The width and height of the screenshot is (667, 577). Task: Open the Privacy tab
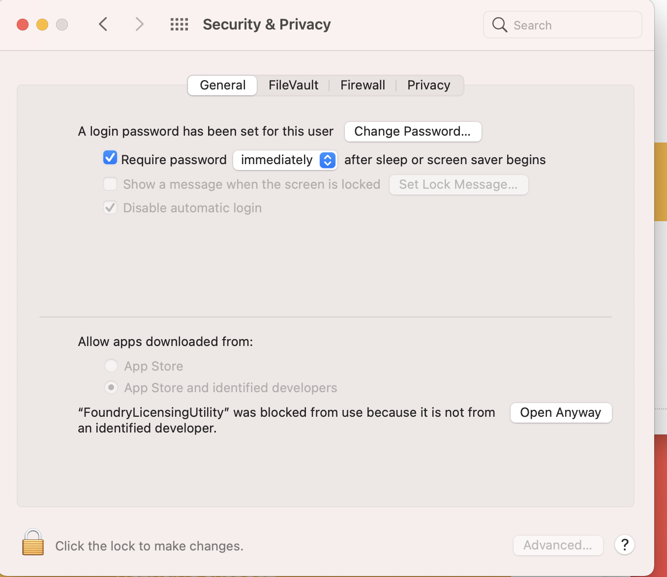pyautogui.click(x=429, y=85)
